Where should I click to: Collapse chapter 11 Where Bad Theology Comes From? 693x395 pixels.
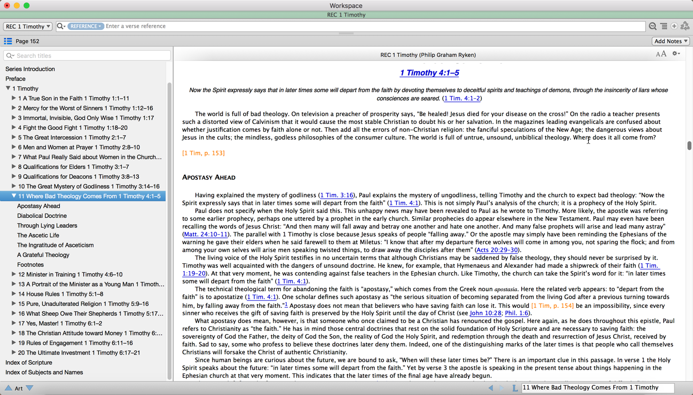coord(14,196)
